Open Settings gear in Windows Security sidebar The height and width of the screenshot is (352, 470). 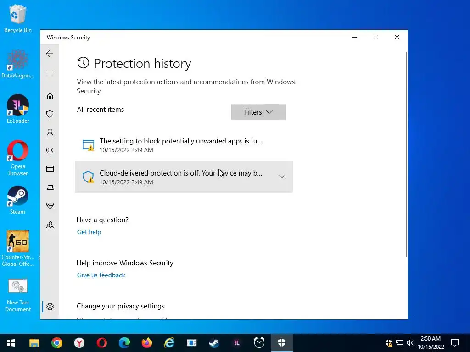50,307
